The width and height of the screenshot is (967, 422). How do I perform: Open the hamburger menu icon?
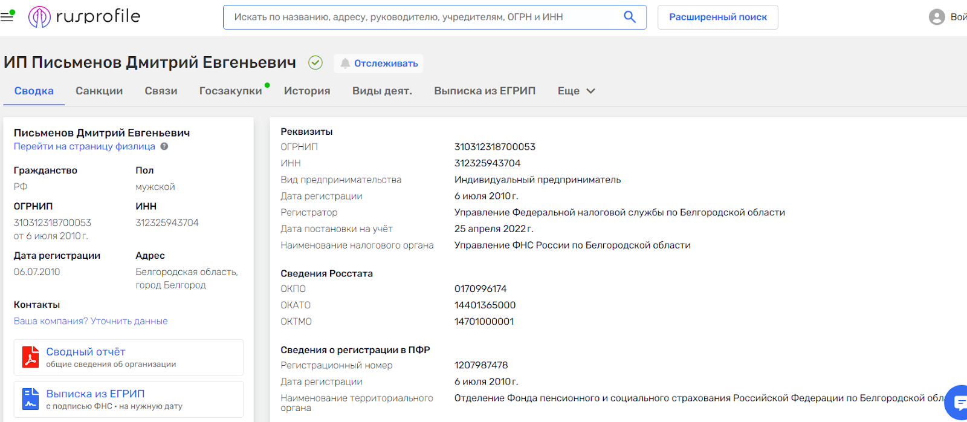coord(7,17)
